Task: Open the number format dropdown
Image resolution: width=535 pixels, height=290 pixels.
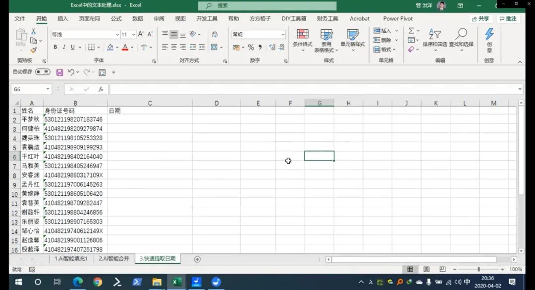Action: [282, 35]
